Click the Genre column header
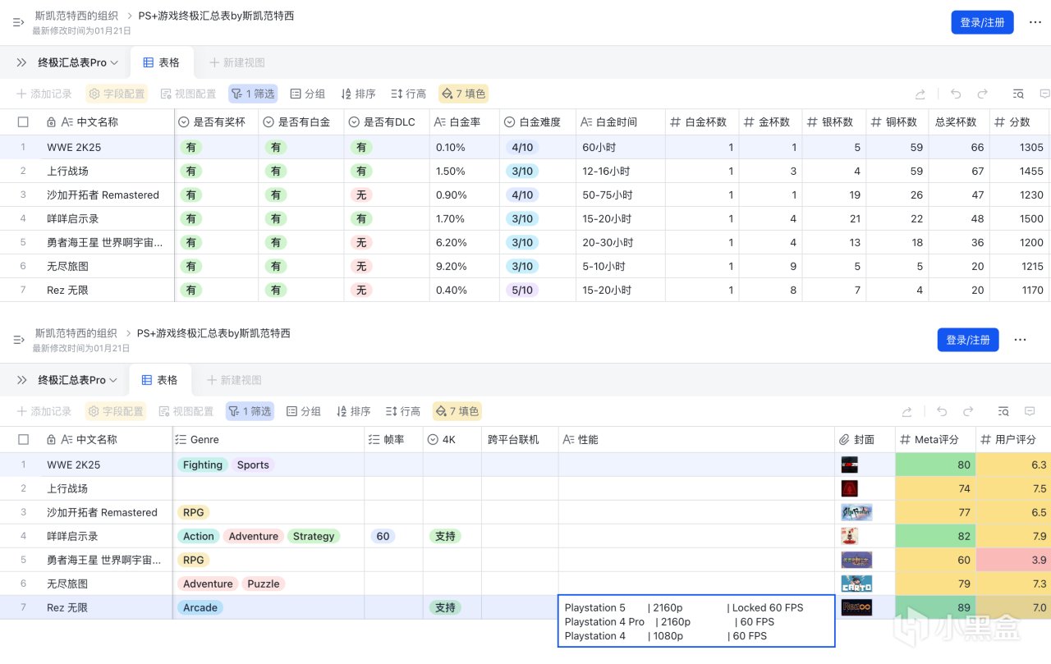Image resolution: width=1051 pixels, height=664 pixels. pyautogui.click(x=269, y=440)
